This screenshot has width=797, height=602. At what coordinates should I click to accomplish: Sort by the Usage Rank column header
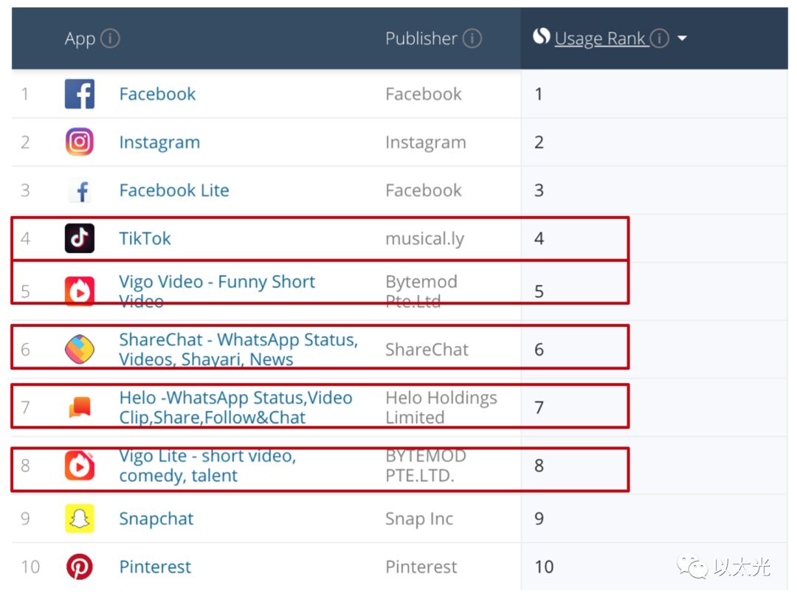coord(600,38)
